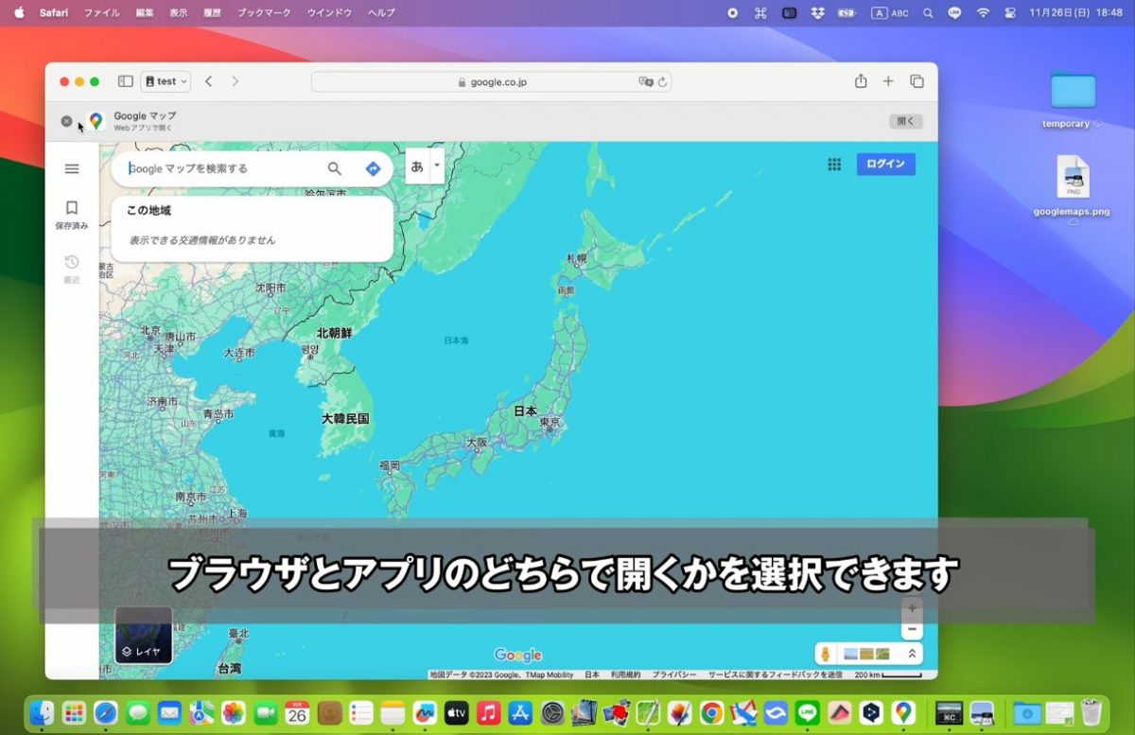This screenshot has height=735, width=1135.
Task: Click the blue ログイン button
Action: (886, 165)
